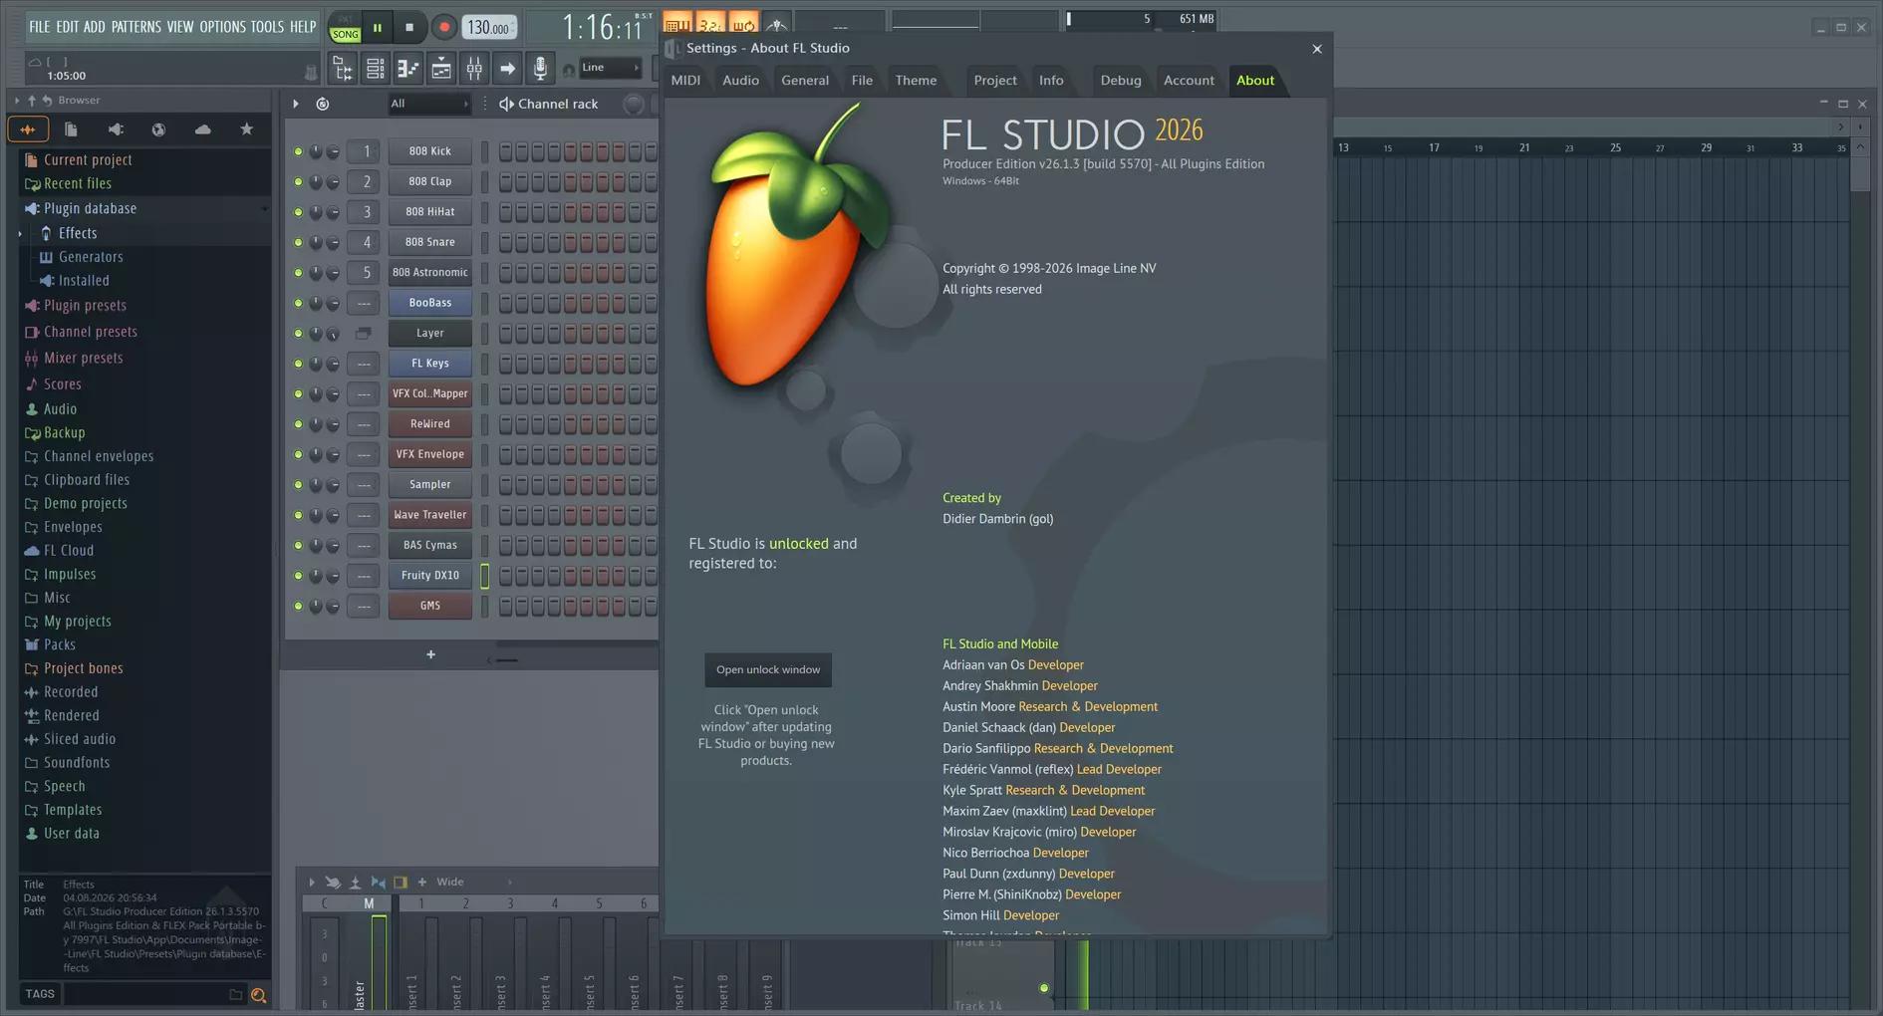Viewport: 1883px width, 1016px height.
Task: Mute the 808 Kick channel
Action: (x=297, y=151)
